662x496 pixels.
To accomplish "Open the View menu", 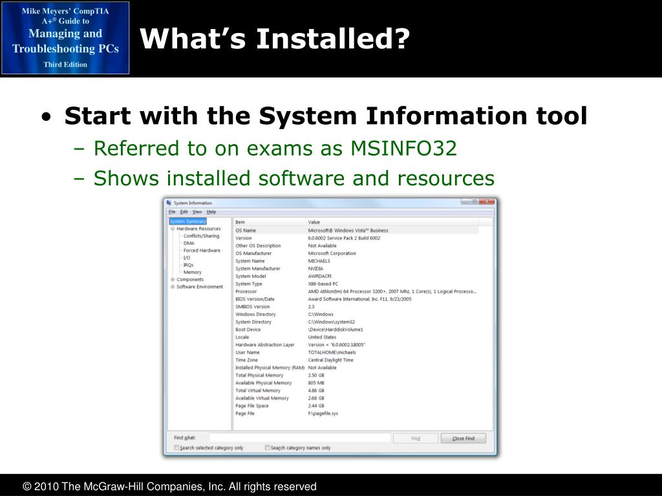I will click(197, 212).
